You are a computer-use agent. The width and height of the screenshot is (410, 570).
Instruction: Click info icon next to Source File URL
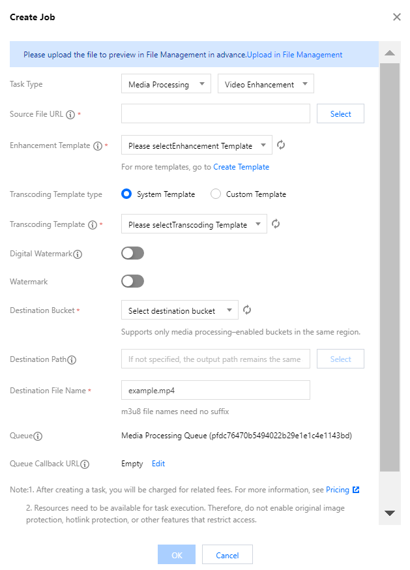point(70,115)
